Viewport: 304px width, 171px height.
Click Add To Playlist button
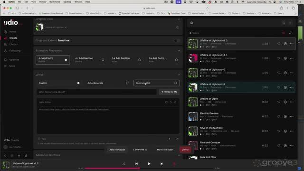pyautogui.click(x=117, y=150)
